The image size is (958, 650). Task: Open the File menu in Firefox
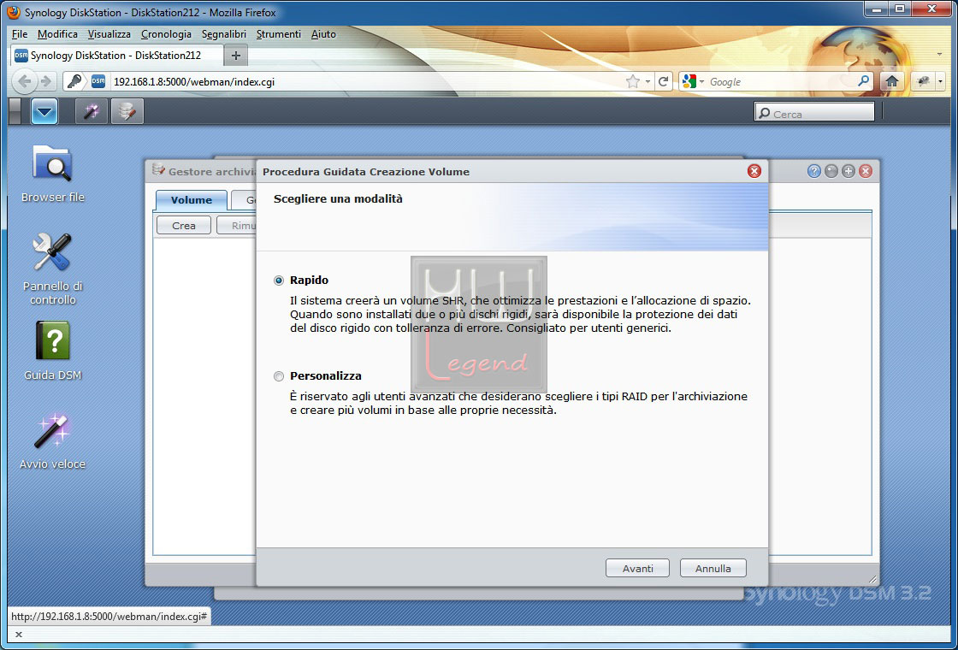tap(20, 34)
